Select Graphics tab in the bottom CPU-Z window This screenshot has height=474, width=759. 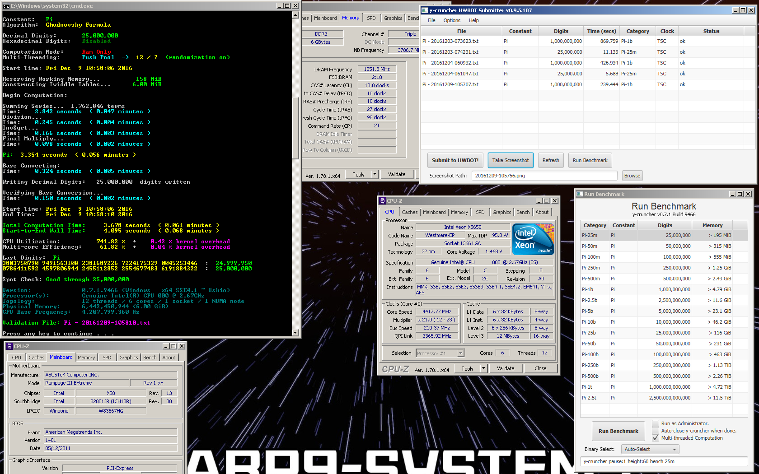point(129,358)
